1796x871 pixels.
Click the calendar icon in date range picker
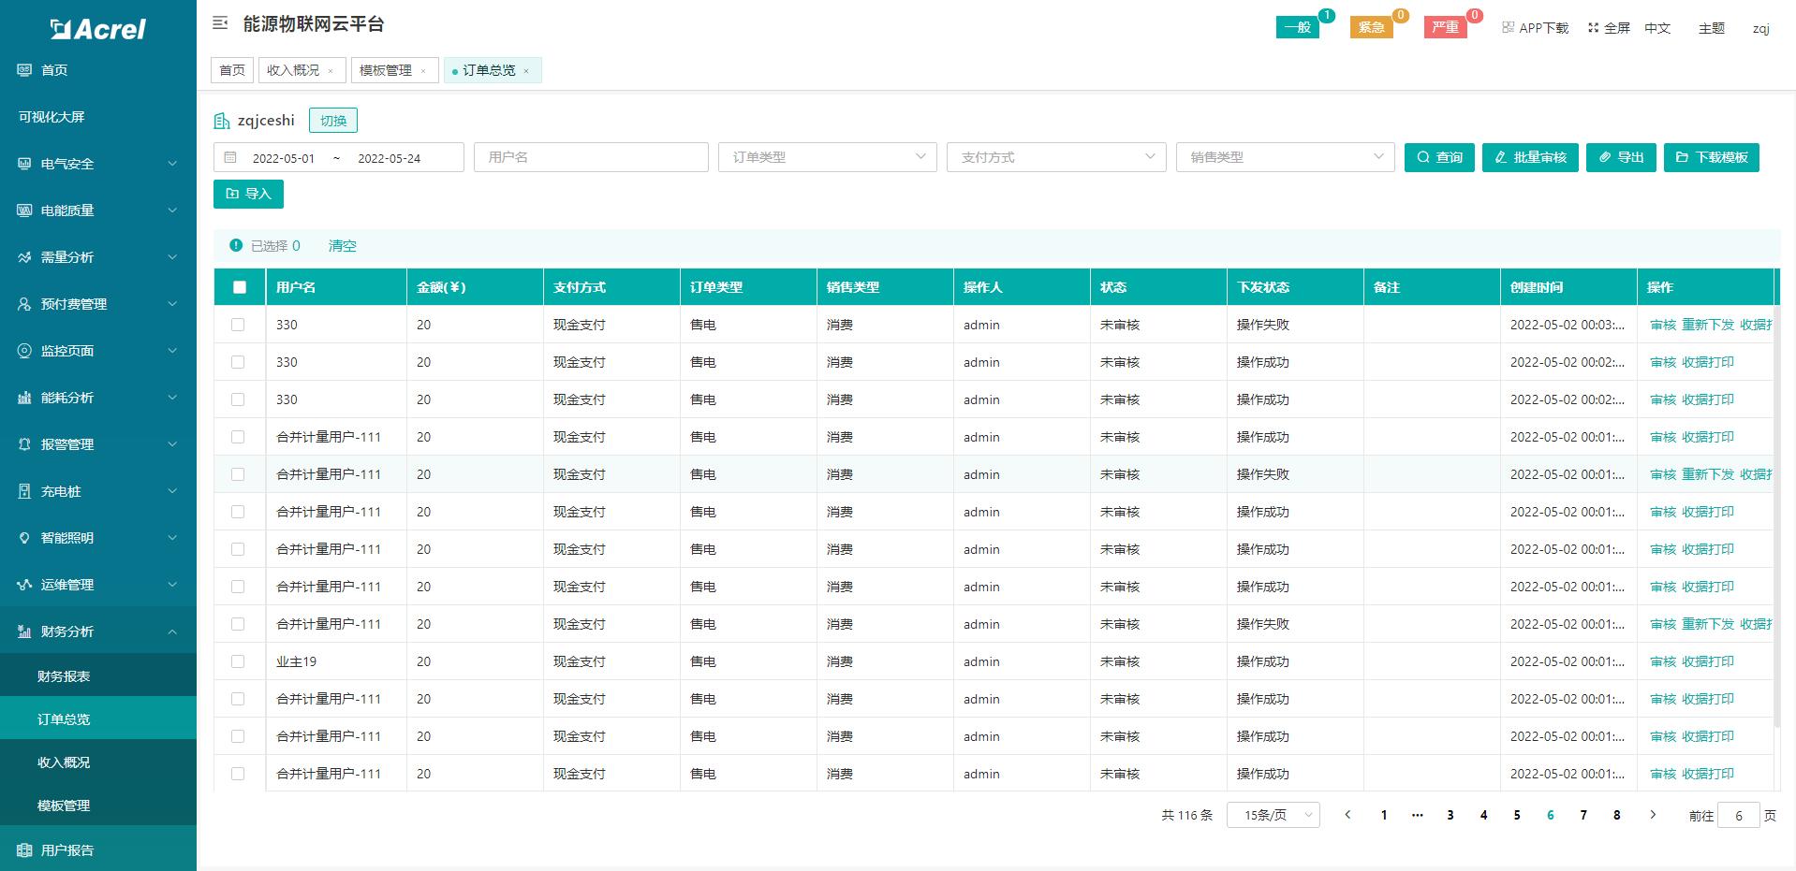point(231,157)
